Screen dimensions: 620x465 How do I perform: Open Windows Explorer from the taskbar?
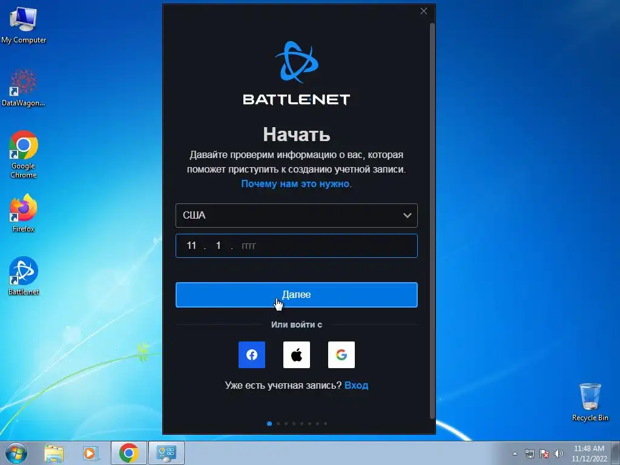coord(54,453)
